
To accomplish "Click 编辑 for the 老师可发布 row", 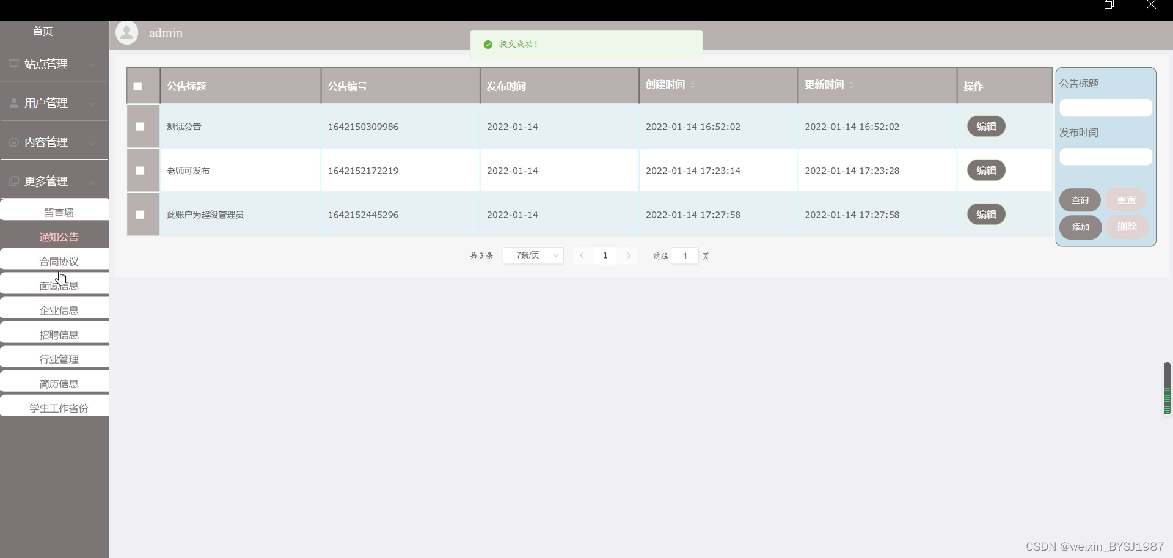I will (x=986, y=171).
